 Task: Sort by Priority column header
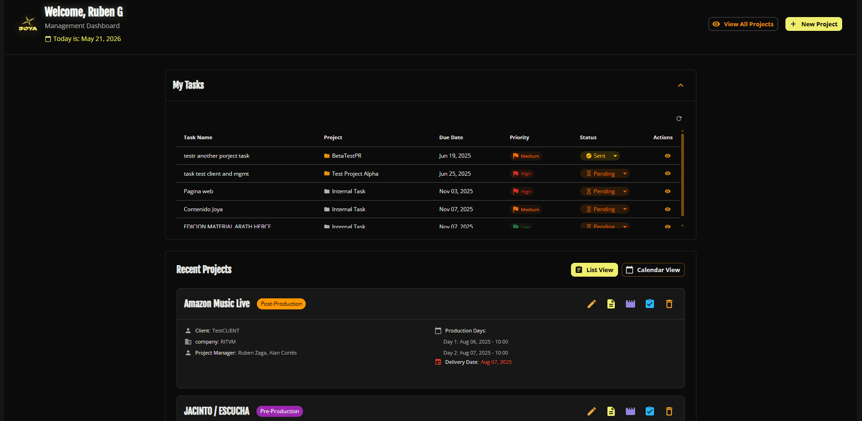519,137
